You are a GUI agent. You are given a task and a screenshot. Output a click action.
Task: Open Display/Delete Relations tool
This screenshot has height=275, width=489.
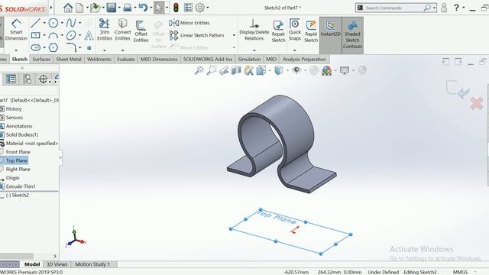[x=254, y=30]
